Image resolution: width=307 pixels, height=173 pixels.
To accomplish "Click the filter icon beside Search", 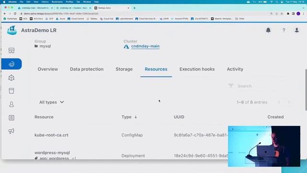I will tap(231, 86).
